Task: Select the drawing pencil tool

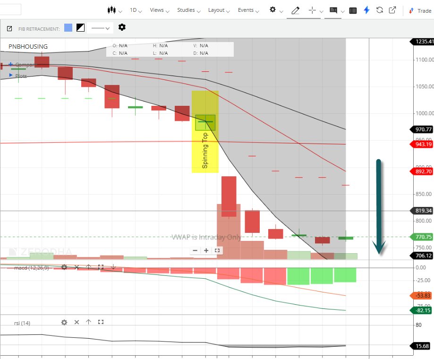Action: 295,10
